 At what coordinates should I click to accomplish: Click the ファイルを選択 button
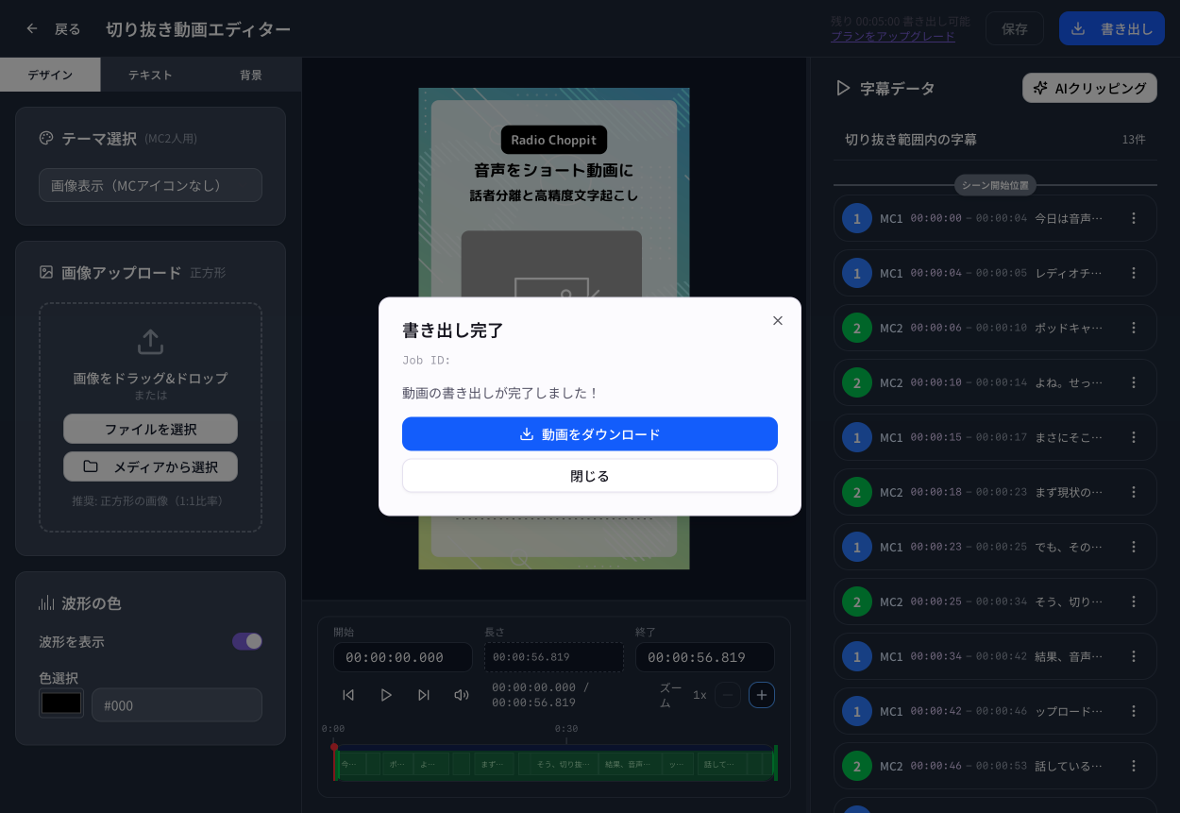(150, 429)
